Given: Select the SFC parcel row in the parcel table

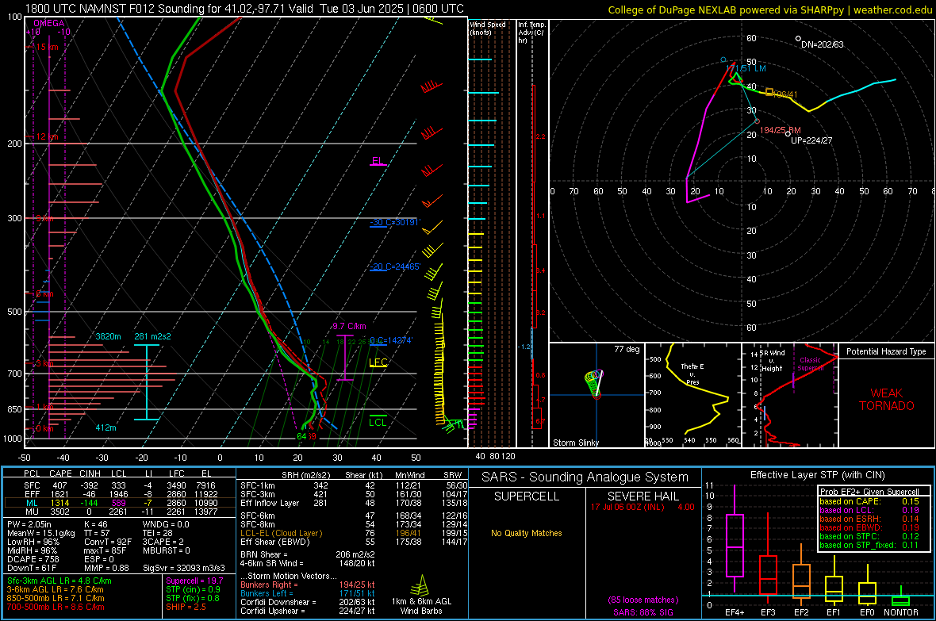Looking at the screenshot, I should 120,485.
